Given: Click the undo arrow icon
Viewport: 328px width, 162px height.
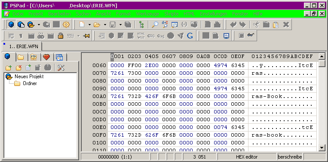Looking at the screenshot, I should (233, 25).
